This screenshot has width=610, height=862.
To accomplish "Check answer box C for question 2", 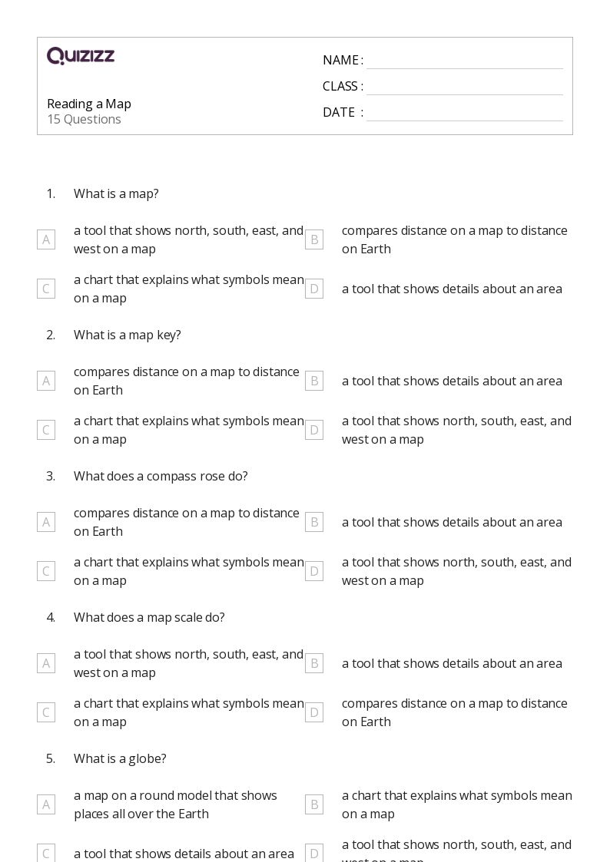I will tap(46, 430).
